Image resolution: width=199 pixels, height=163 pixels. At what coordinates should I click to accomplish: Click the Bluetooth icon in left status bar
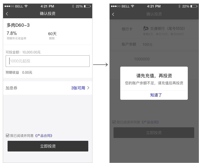pos(73,6)
